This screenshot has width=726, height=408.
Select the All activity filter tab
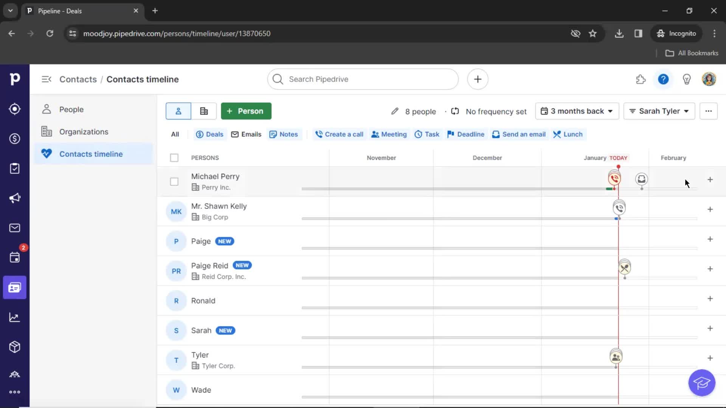[x=175, y=134]
